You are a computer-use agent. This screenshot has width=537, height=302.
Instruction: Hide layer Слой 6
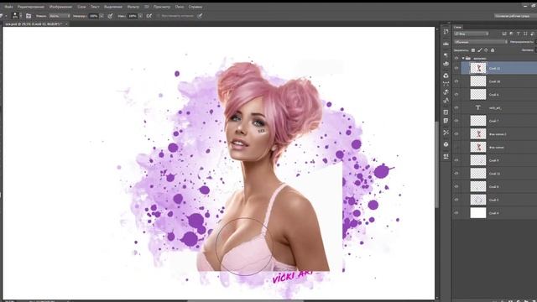tap(456, 95)
